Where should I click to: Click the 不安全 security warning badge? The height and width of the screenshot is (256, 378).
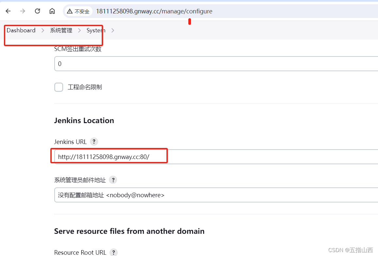coord(78,11)
